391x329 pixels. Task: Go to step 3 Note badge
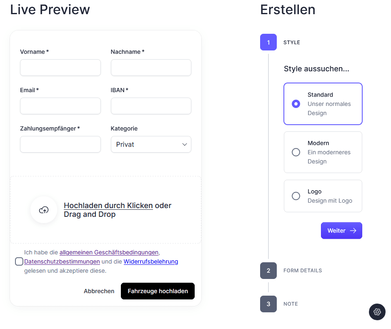(268, 304)
